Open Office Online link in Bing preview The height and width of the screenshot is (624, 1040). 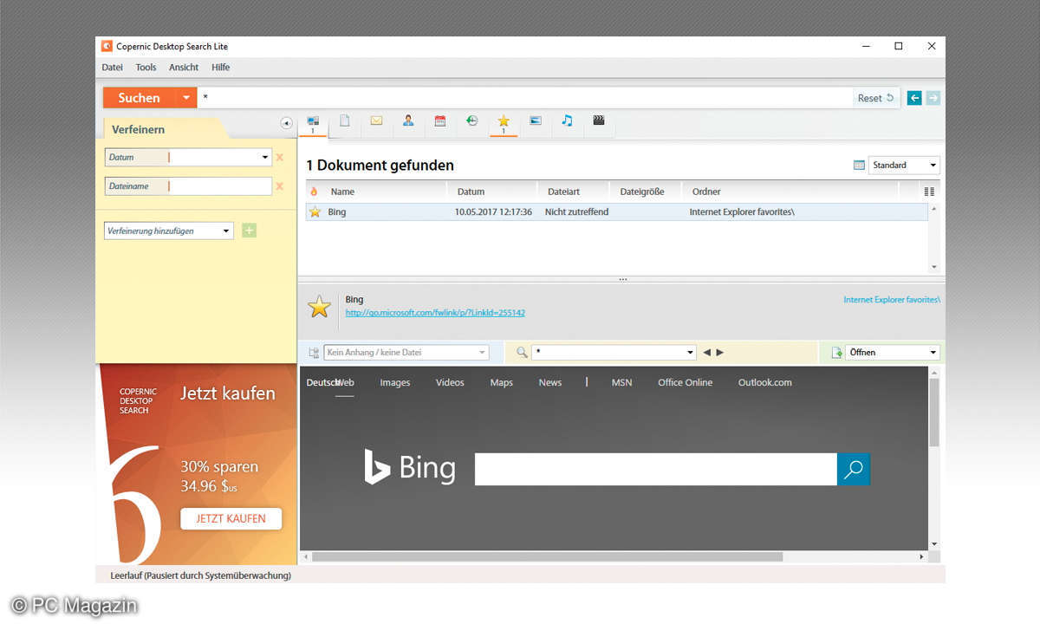point(685,382)
